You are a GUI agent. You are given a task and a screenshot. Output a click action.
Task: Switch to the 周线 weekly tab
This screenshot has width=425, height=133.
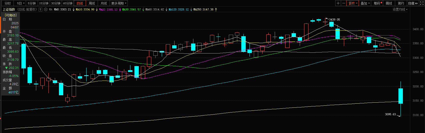(x=92, y=3)
